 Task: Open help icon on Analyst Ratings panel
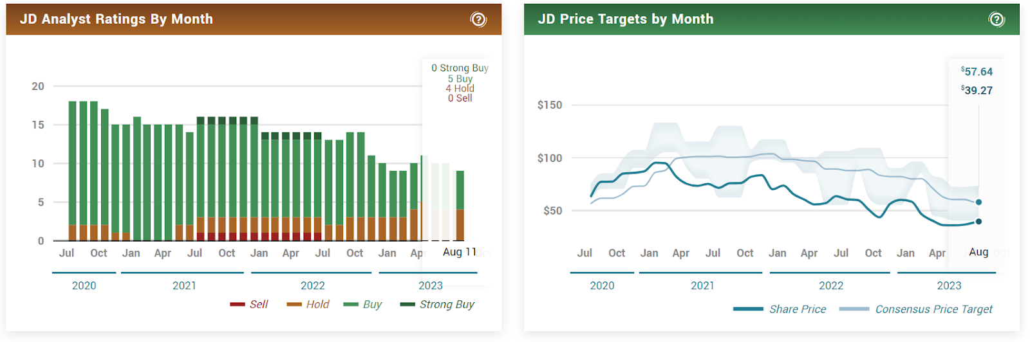[478, 19]
